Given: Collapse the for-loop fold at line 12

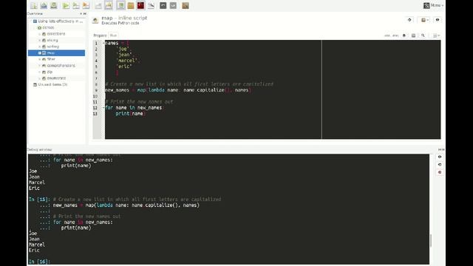Looking at the screenshot, I should (x=103, y=108).
